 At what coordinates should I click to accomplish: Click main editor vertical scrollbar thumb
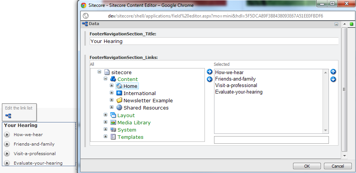[345, 89]
